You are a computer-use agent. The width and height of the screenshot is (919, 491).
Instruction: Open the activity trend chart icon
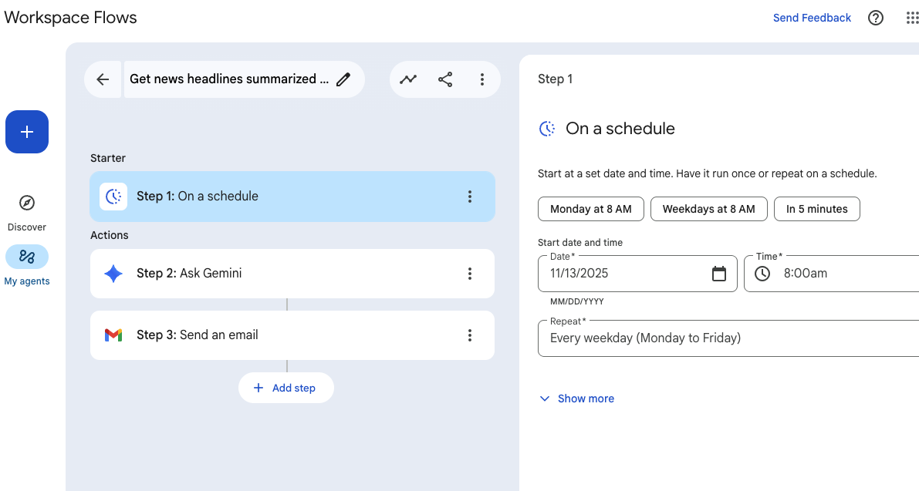click(408, 79)
